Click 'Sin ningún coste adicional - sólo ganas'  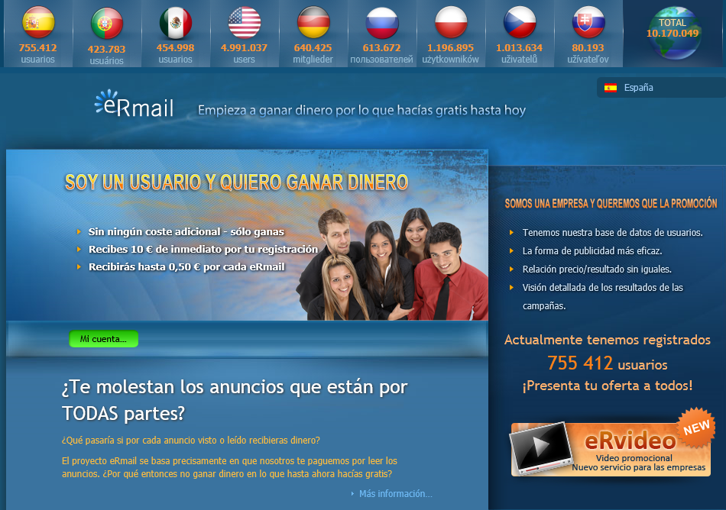tap(186, 231)
